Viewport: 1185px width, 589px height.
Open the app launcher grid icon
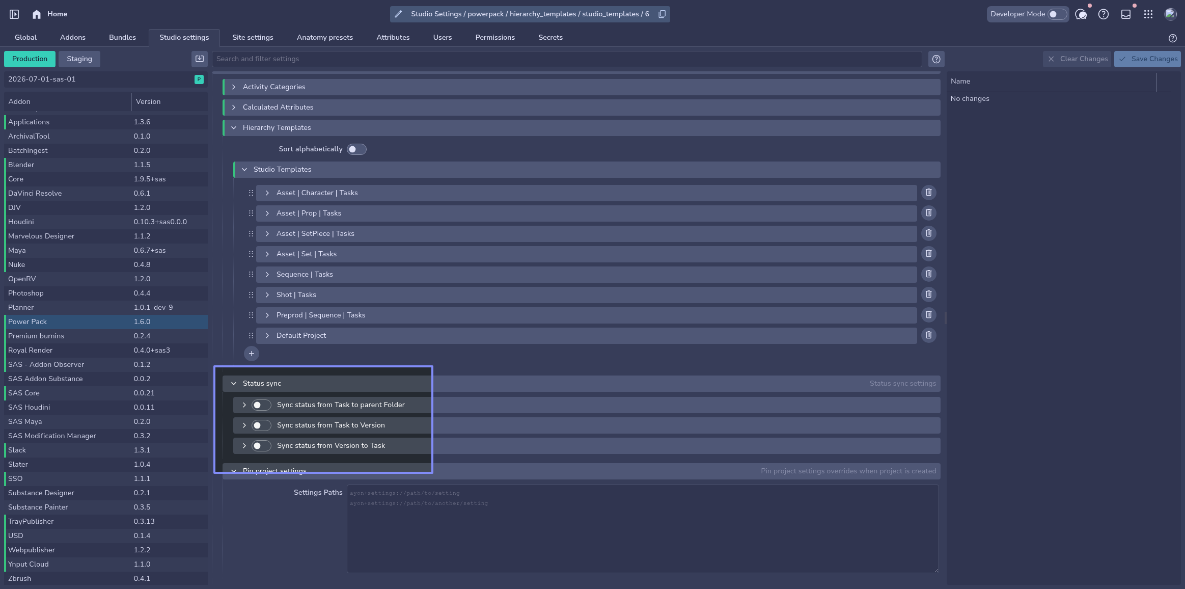(x=1148, y=14)
